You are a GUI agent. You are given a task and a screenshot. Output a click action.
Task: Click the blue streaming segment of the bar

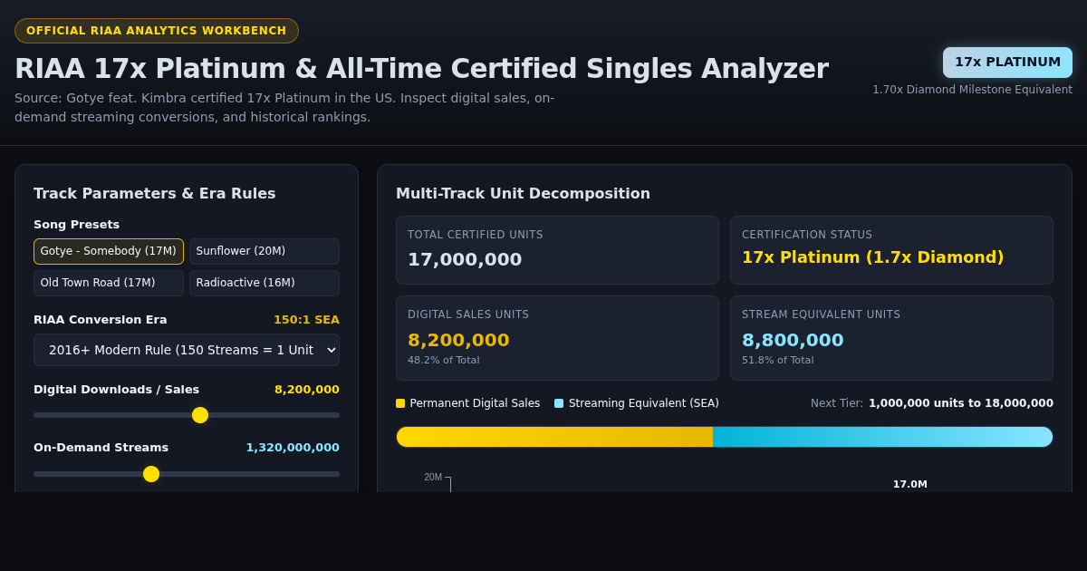[882, 437]
